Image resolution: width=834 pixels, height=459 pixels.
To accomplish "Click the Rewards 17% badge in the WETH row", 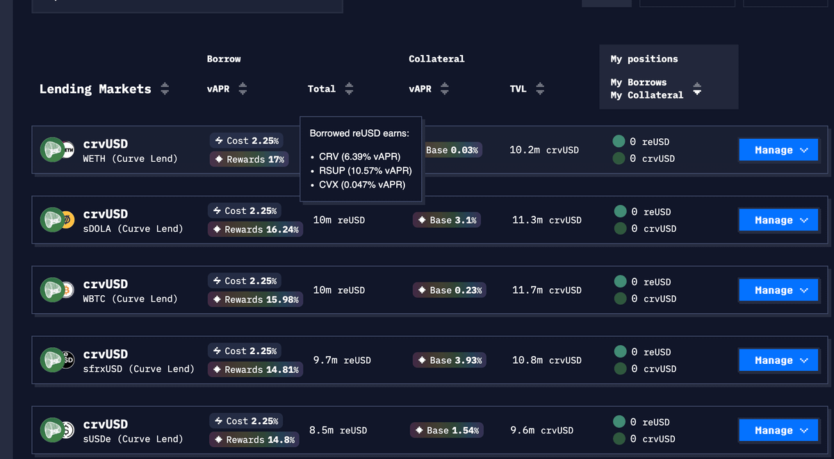I will tap(249, 160).
